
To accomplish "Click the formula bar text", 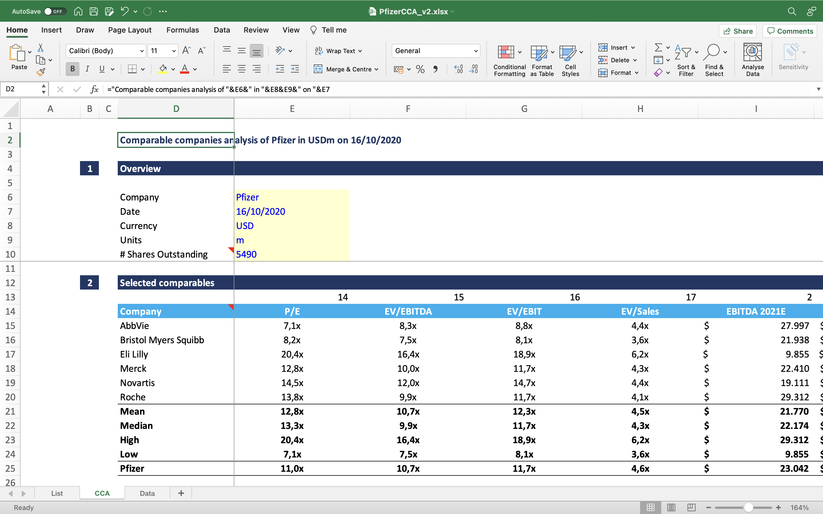I will pos(218,89).
